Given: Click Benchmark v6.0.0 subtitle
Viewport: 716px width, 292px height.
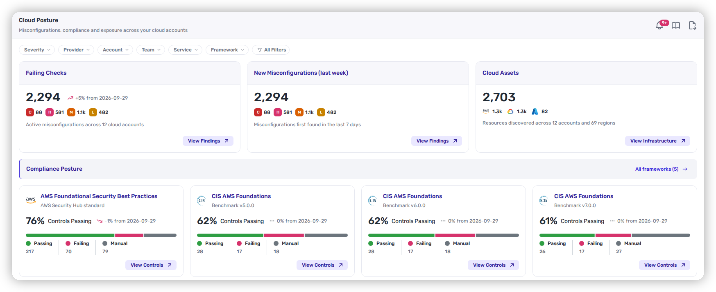Looking at the screenshot, I should point(404,205).
